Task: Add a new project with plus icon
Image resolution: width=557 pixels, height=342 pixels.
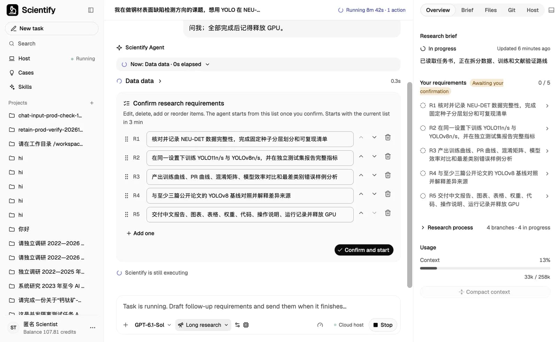Action: point(92,103)
